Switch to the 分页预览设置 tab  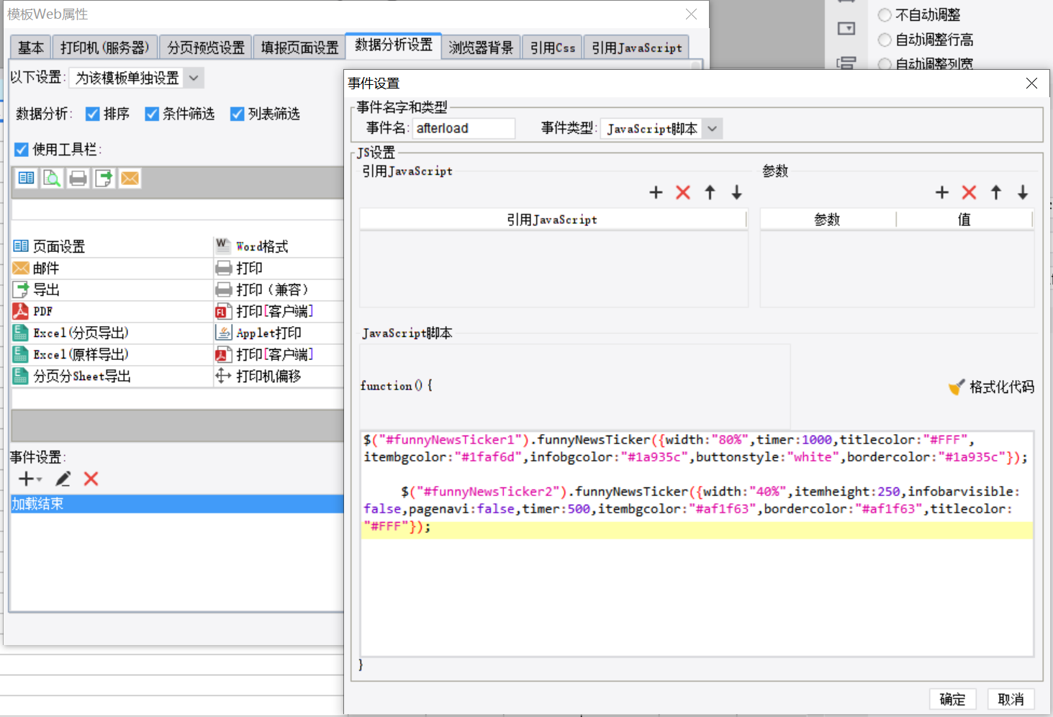pos(206,48)
